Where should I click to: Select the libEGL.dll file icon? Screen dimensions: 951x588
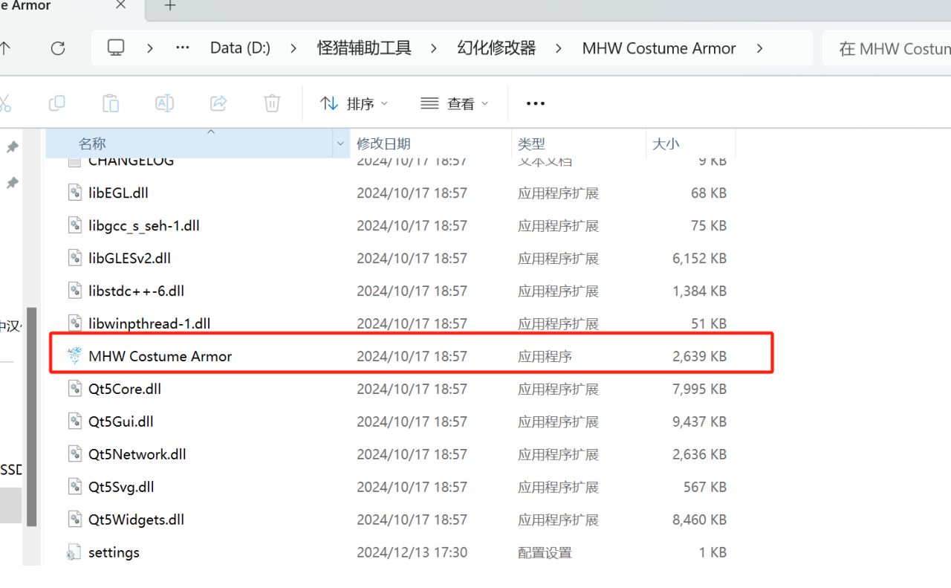74,193
